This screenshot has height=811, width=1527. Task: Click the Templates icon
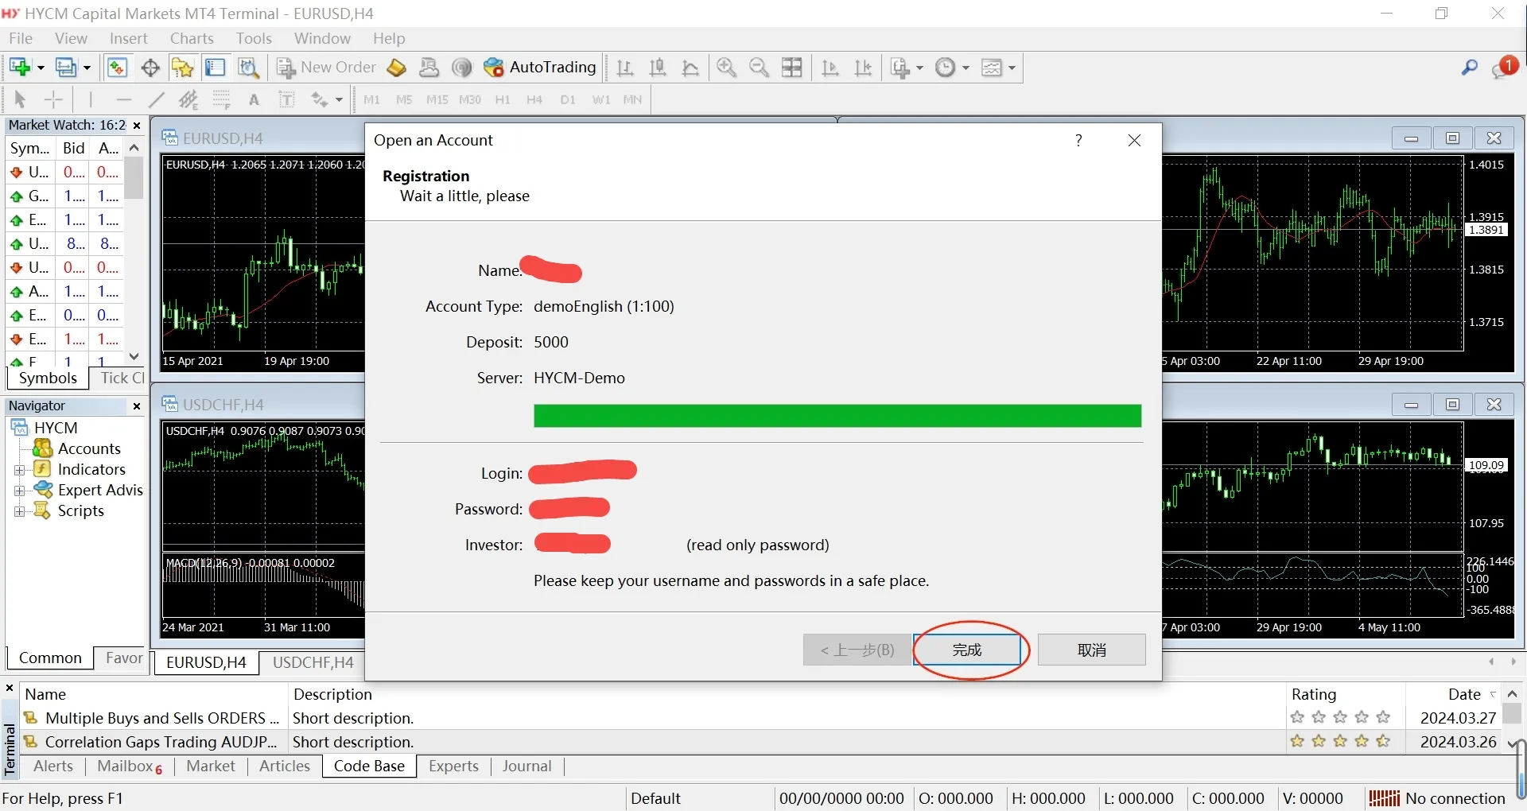992,68
